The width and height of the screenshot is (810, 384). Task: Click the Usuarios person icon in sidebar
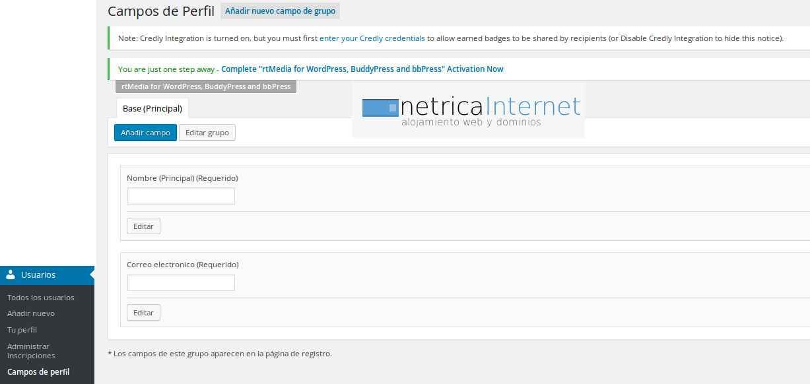pyautogui.click(x=11, y=275)
